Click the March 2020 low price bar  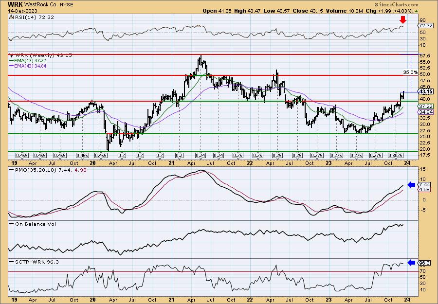coord(108,145)
